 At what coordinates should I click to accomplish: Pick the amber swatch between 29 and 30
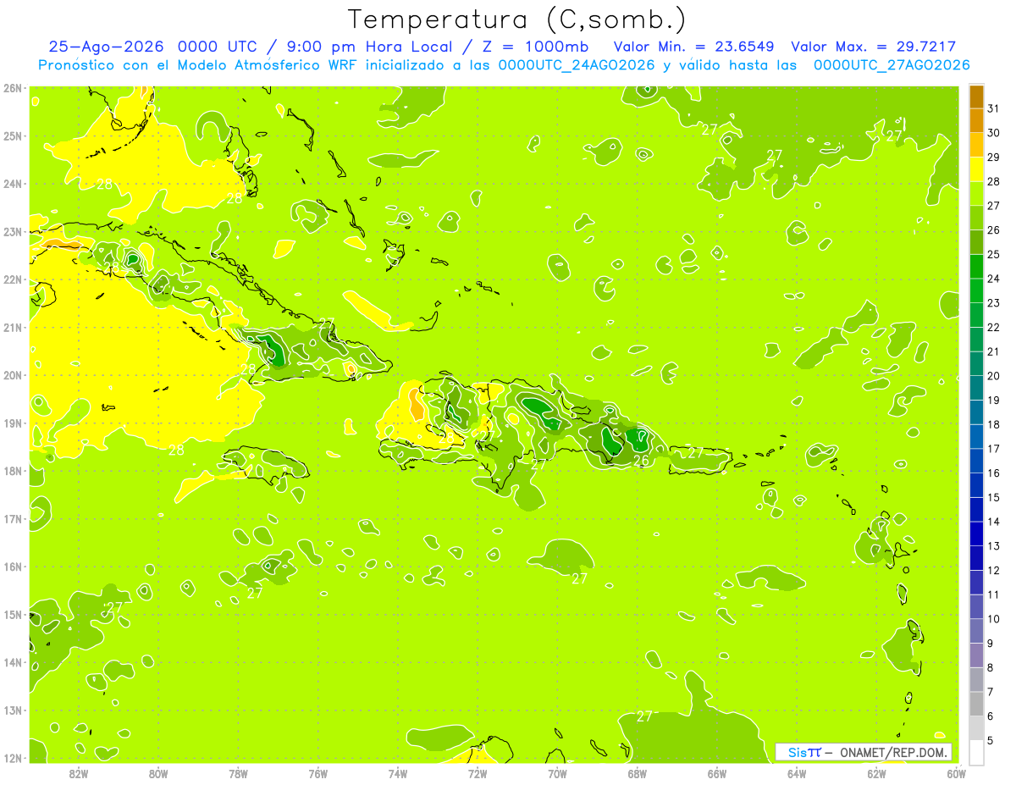[975, 145]
